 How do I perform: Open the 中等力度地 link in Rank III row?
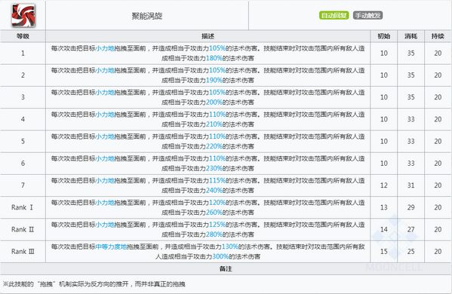coord(111,247)
